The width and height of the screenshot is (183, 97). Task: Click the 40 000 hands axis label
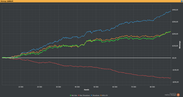click(77, 87)
